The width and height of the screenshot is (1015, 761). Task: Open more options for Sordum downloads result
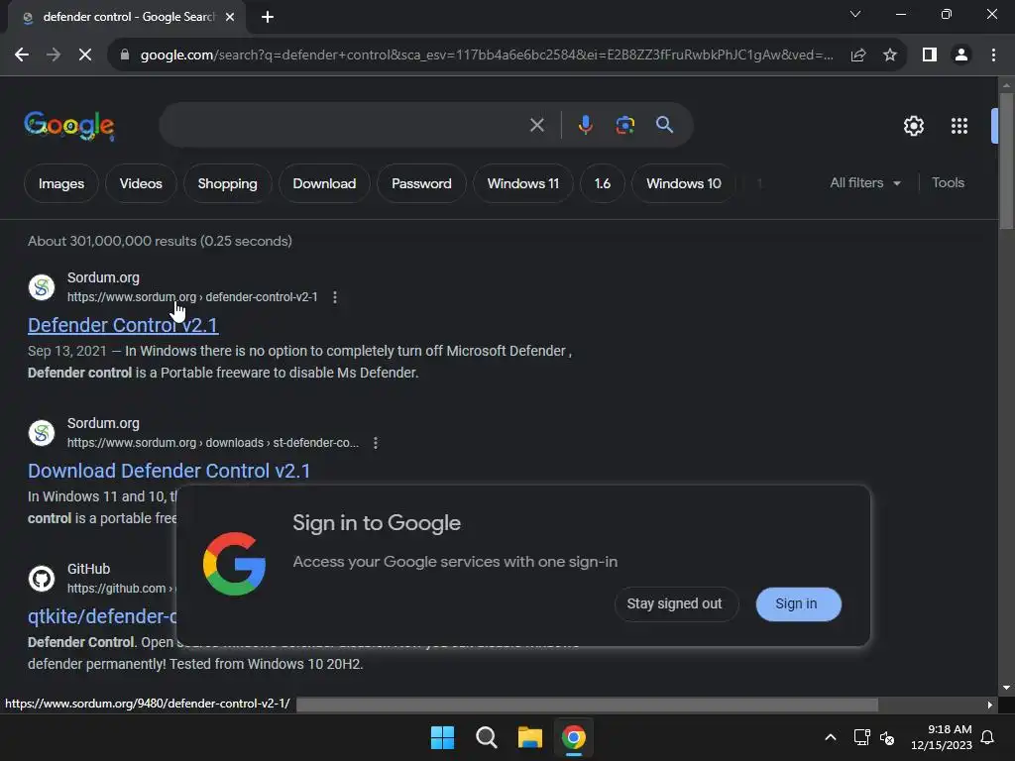(376, 443)
